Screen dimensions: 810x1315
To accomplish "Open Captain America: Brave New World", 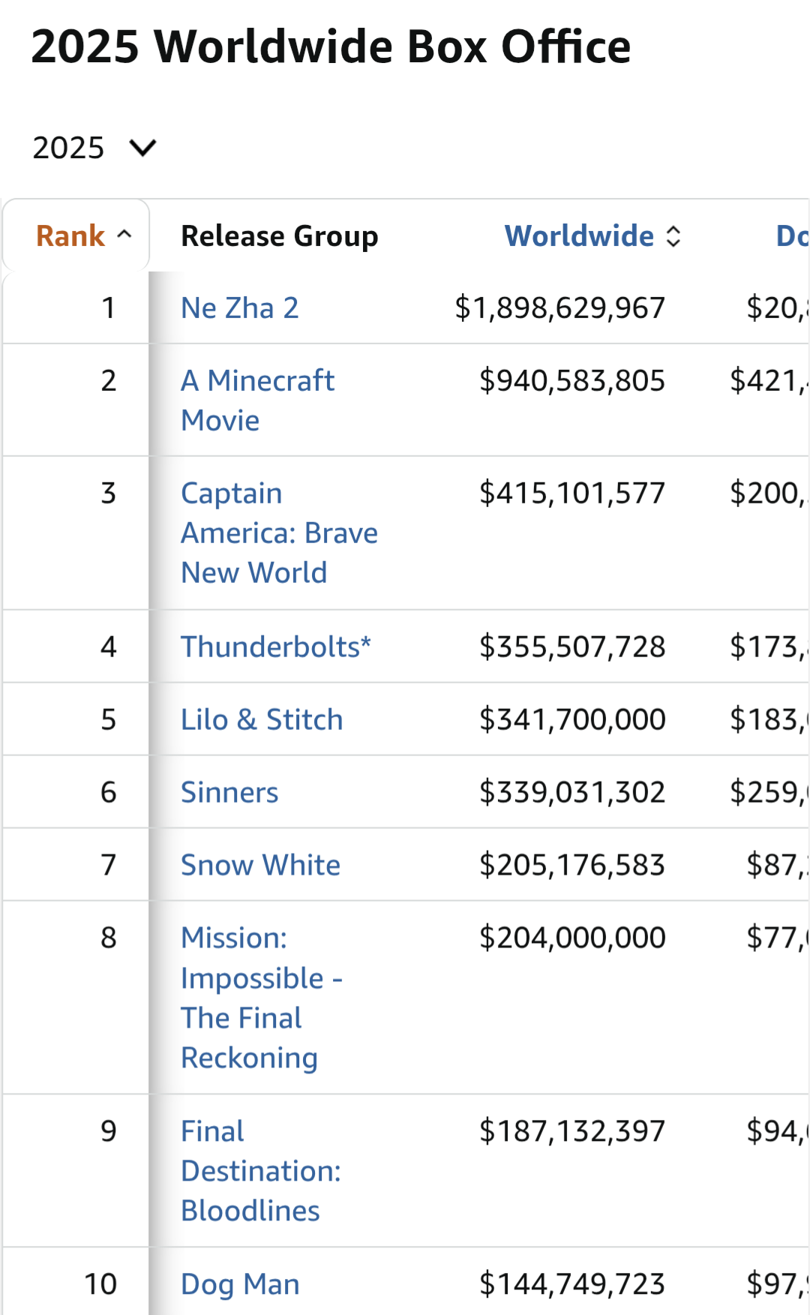I will tap(279, 533).
